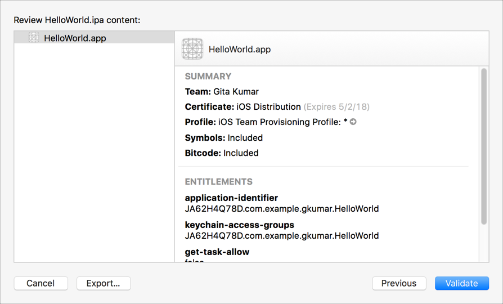
Task: Click the keychain-access-groups entitlement label
Action: pyautogui.click(x=239, y=225)
